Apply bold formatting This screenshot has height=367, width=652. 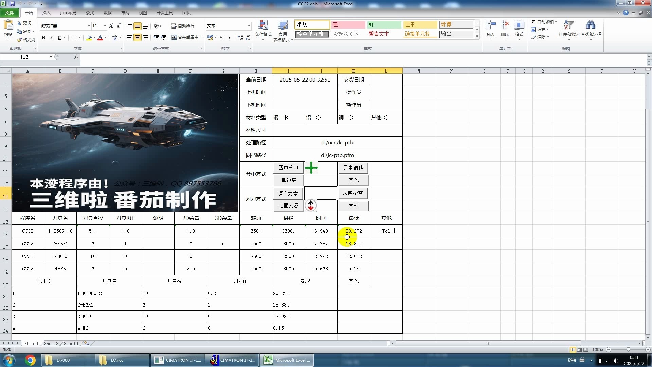click(43, 38)
